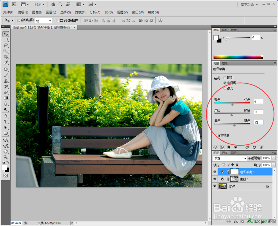Switch to the Swatches tab
The width and height of the screenshot is (278, 226).
[225, 30]
